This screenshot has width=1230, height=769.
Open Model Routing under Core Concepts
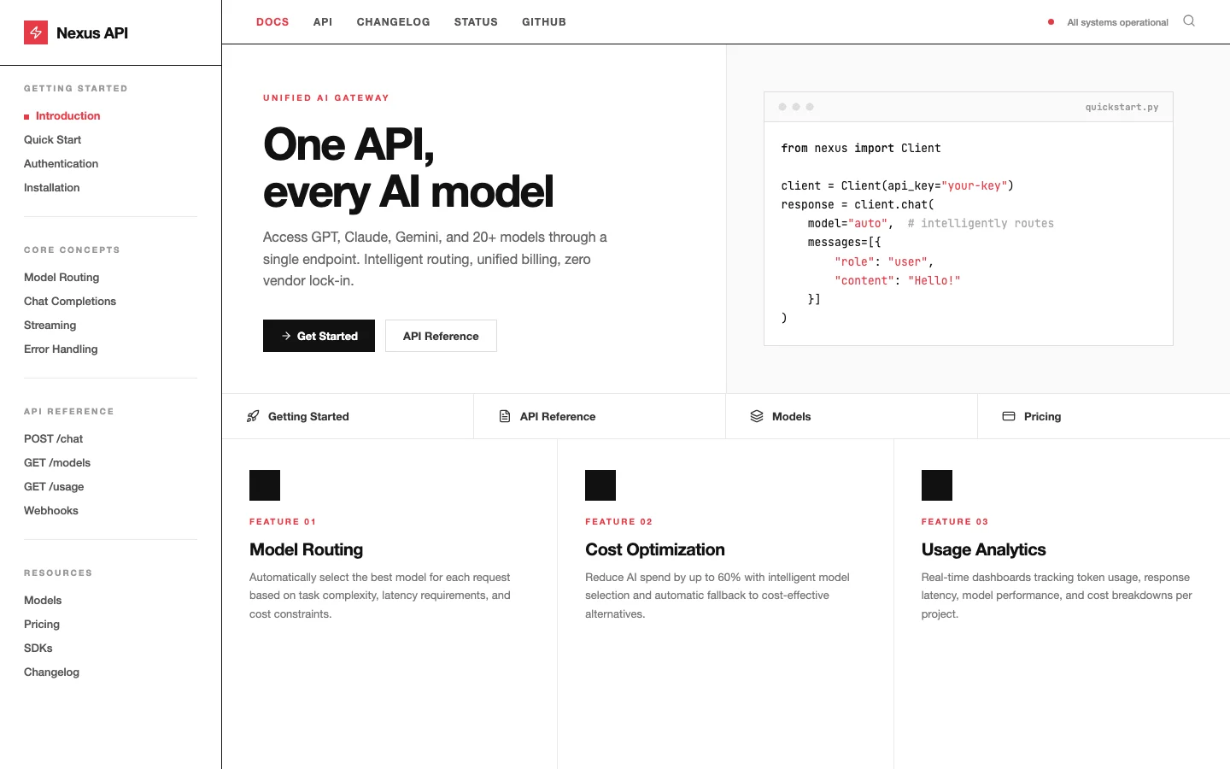pos(61,277)
